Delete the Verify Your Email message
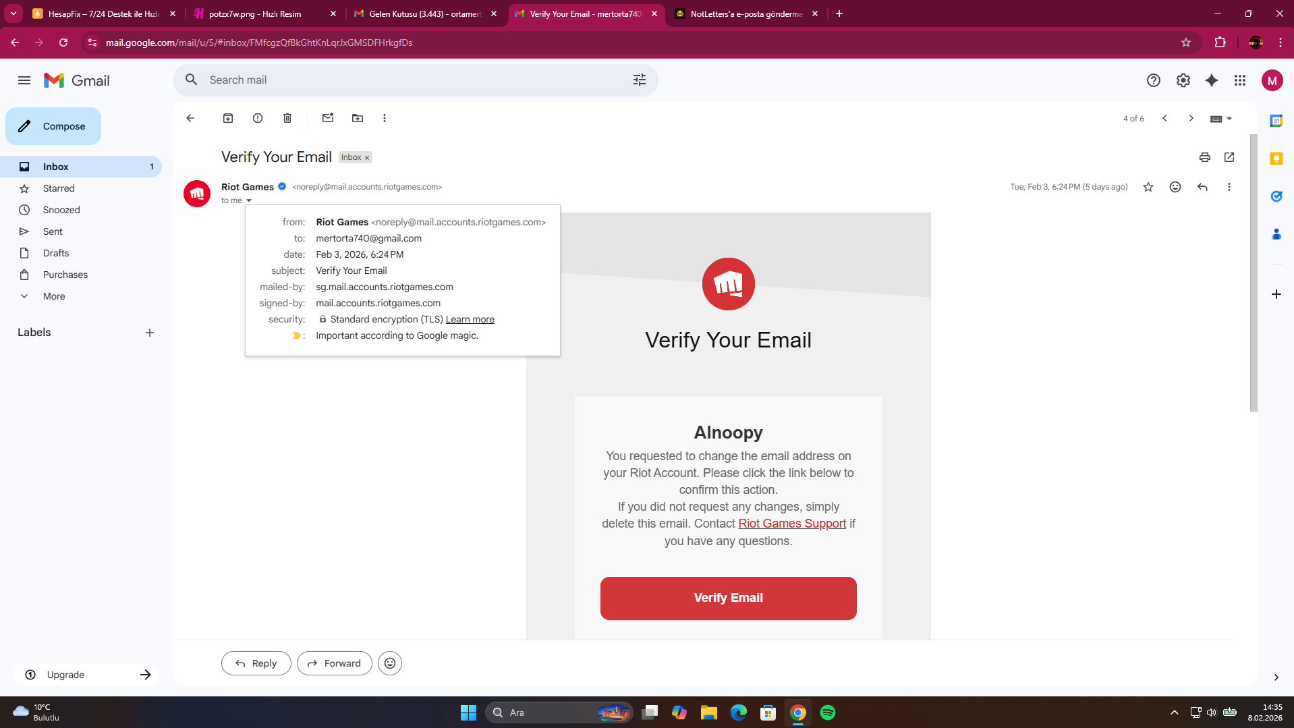Screen dimensions: 1294x728 [287, 118]
